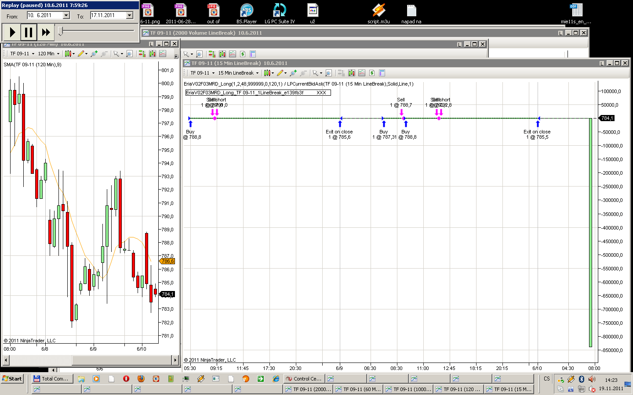Open the indicators icon in the 15 Min LineBreak toolbar
Viewport: 633px width, 395px height.
coord(362,73)
